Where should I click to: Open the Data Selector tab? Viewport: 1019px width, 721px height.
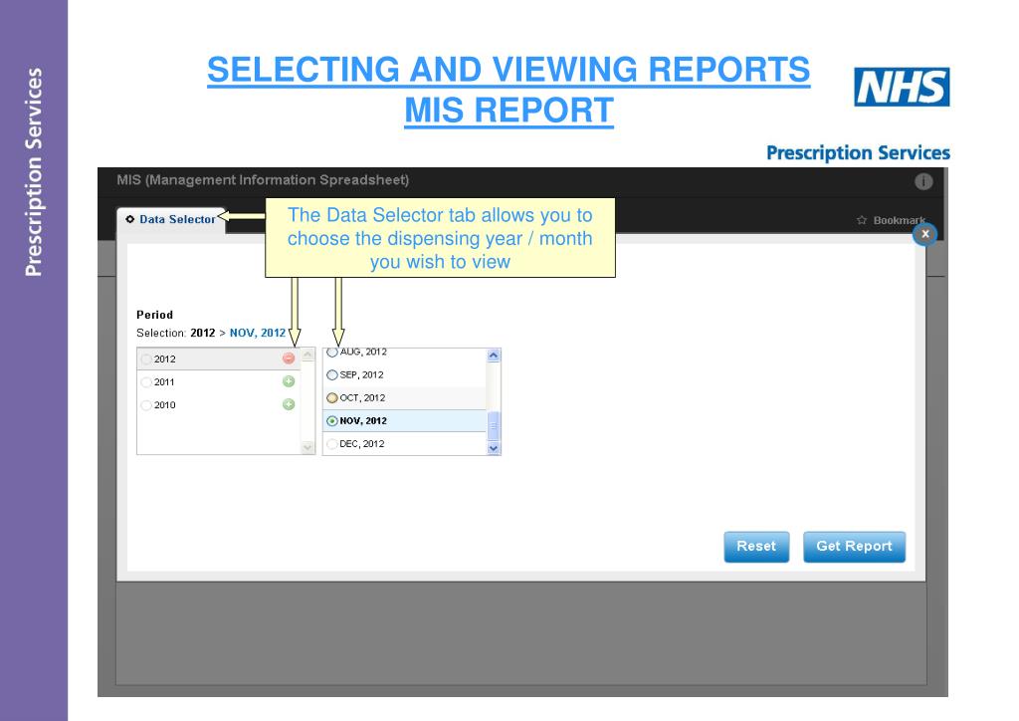tap(171, 220)
